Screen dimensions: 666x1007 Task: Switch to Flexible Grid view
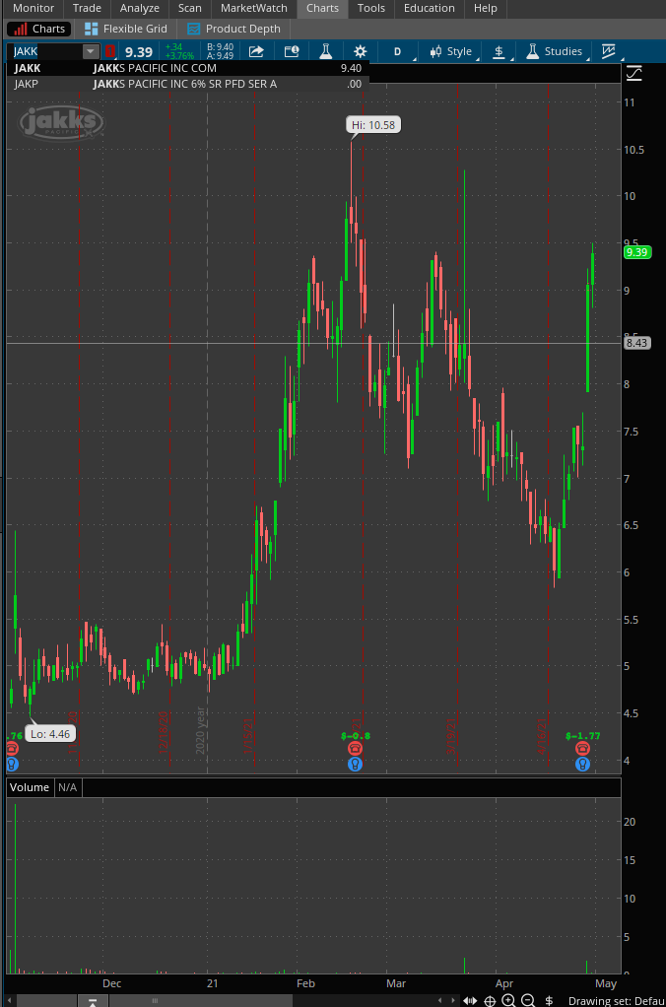click(x=126, y=29)
